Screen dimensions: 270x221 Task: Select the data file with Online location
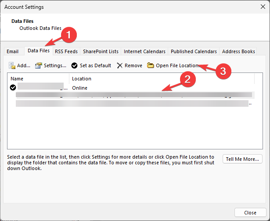132,88
